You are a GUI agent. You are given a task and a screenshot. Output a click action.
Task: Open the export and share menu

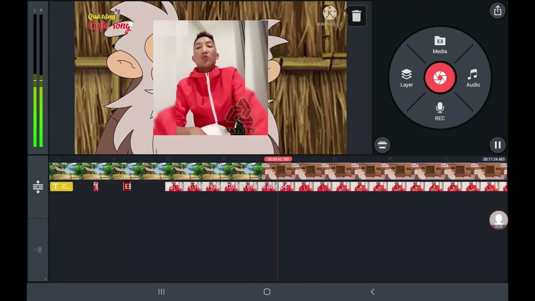(497, 11)
